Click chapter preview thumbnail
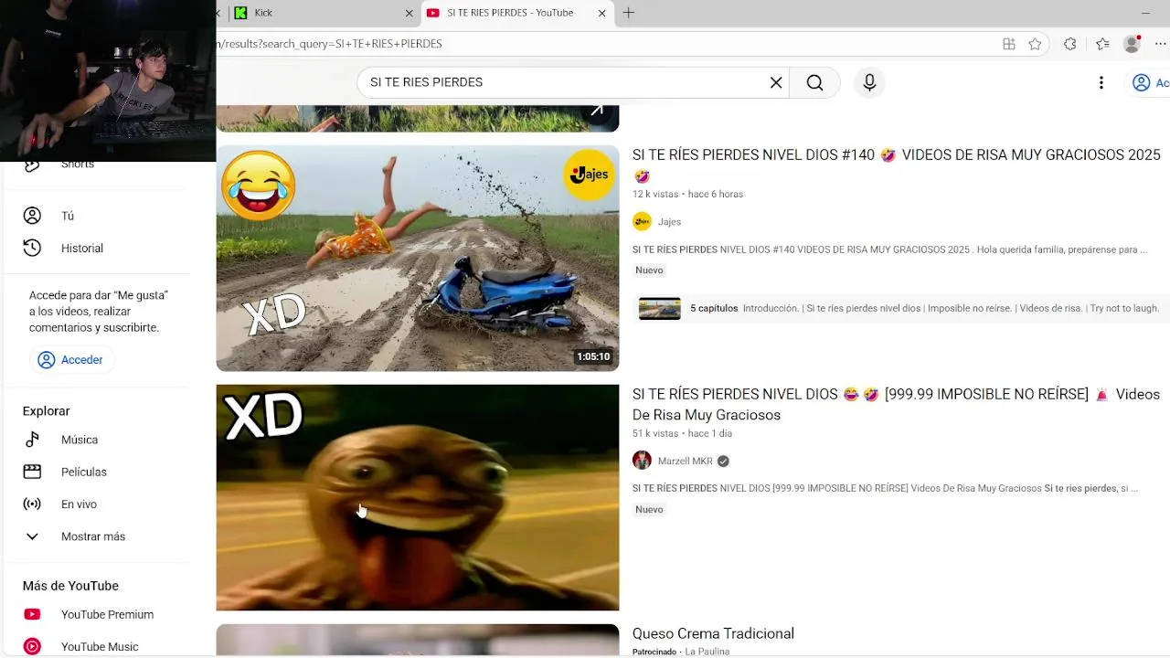 pyautogui.click(x=659, y=308)
